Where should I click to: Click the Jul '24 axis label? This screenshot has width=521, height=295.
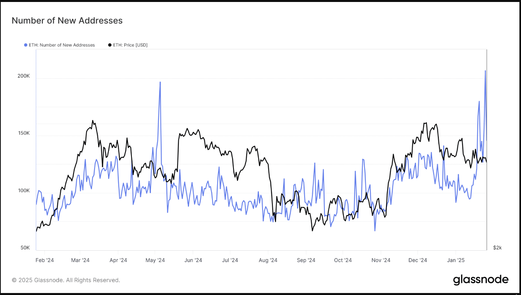click(x=230, y=260)
